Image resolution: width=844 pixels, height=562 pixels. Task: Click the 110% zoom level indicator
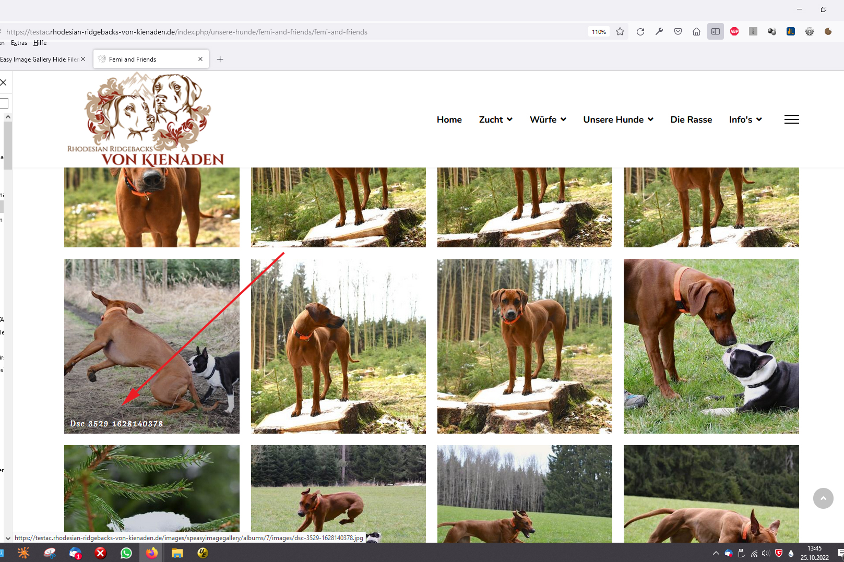(599, 32)
